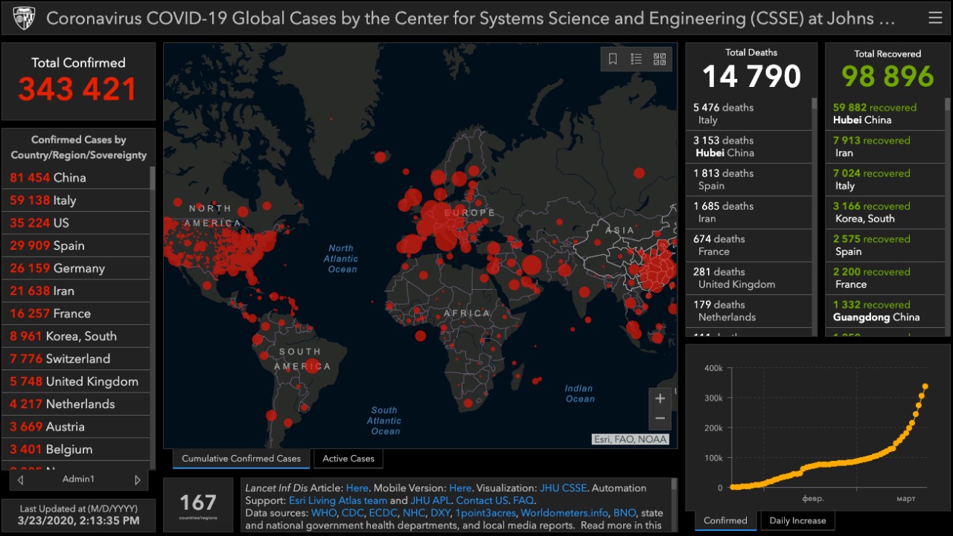Click the 1 685 deaths Iran row
The image size is (953, 536).
click(x=748, y=212)
